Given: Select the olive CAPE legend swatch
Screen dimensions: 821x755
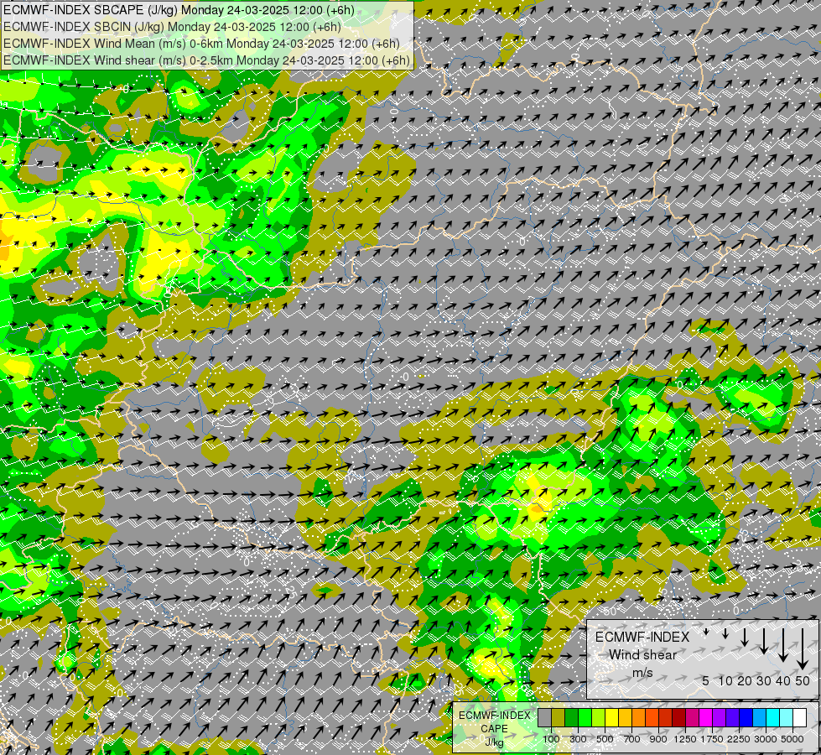Looking at the screenshot, I should point(558,718).
